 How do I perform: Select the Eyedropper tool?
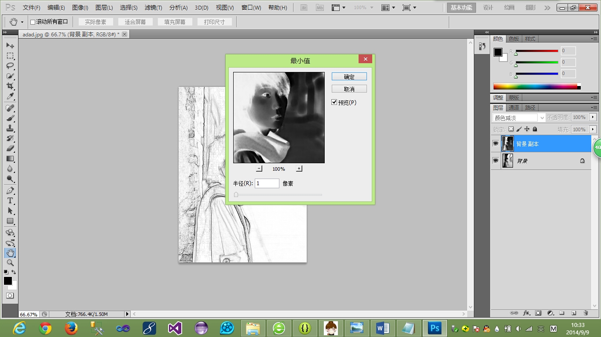point(10,96)
